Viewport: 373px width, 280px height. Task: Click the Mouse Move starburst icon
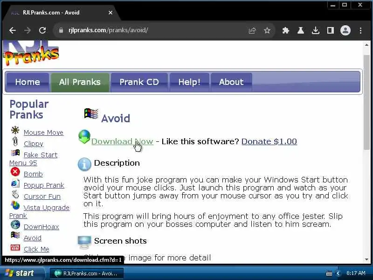15,130
